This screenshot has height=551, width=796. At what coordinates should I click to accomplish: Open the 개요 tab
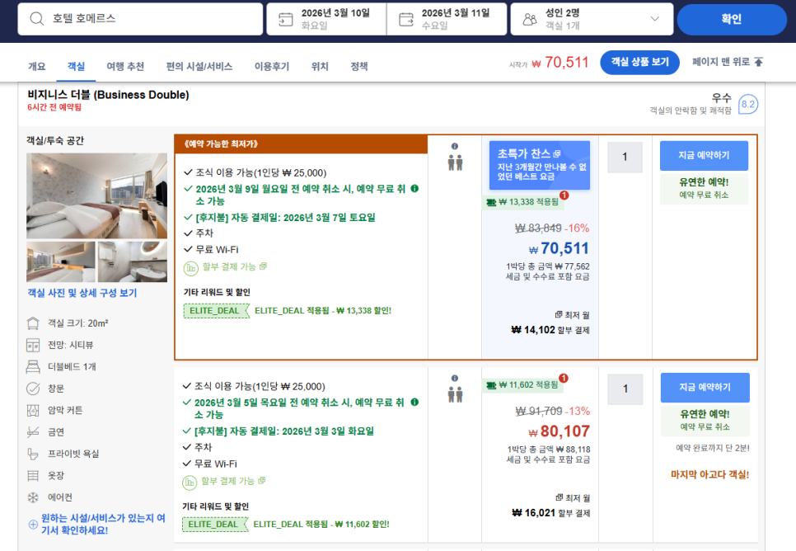[x=36, y=66]
